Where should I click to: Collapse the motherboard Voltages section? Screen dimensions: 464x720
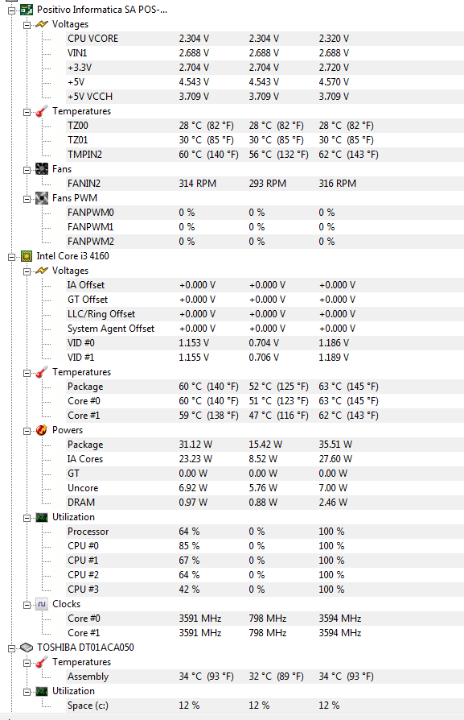(27, 25)
